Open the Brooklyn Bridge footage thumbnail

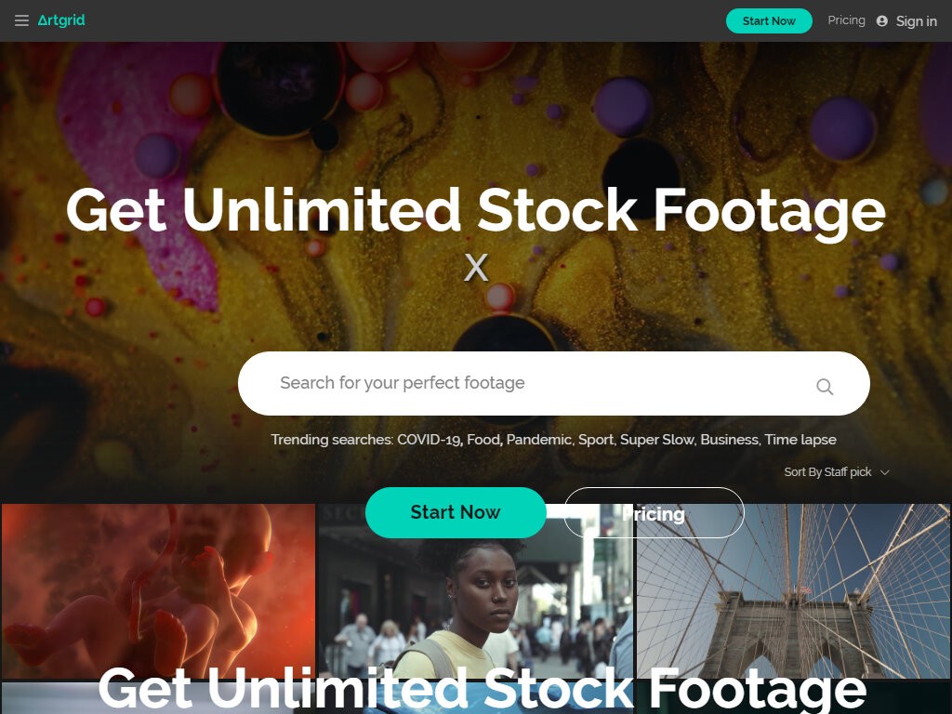coord(792,590)
